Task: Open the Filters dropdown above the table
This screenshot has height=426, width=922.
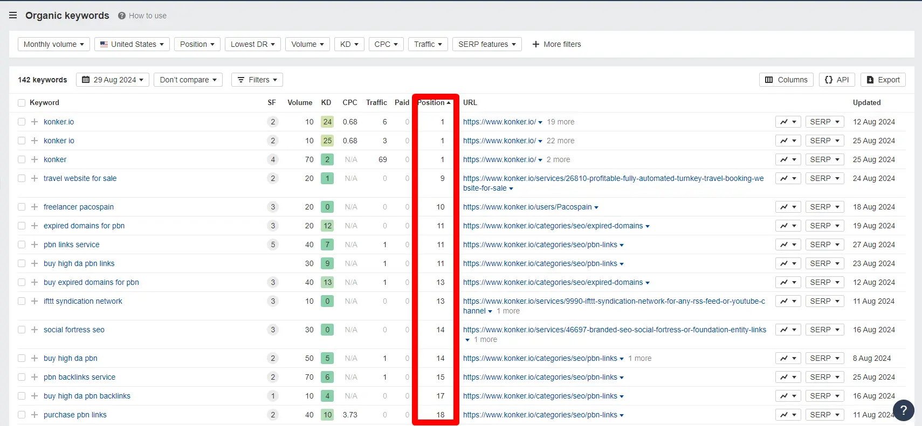Action: coord(257,80)
